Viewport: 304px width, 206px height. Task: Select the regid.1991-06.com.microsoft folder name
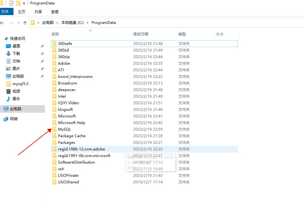84,156
